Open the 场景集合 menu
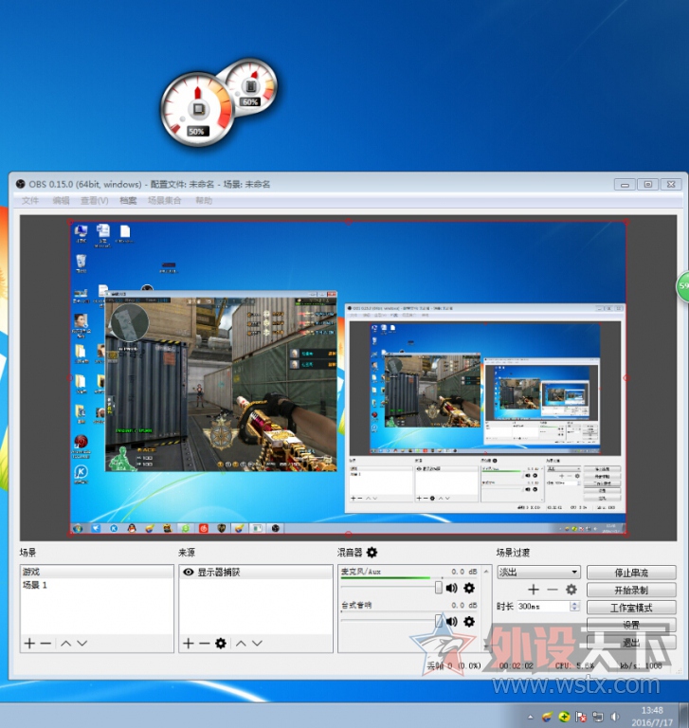 [x=164, y=201]
